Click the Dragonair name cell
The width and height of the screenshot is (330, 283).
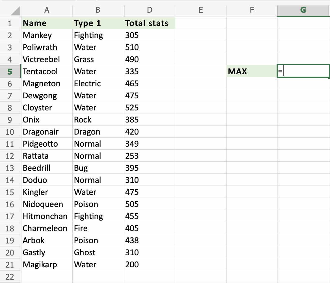pos(47,132)
